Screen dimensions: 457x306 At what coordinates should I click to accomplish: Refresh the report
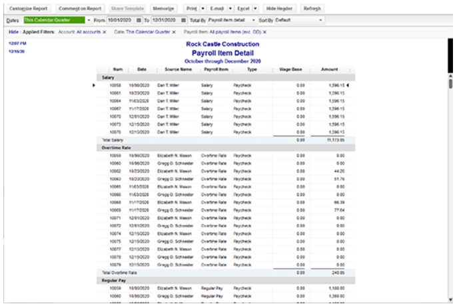pyautogui.click(x=312, y=9)
